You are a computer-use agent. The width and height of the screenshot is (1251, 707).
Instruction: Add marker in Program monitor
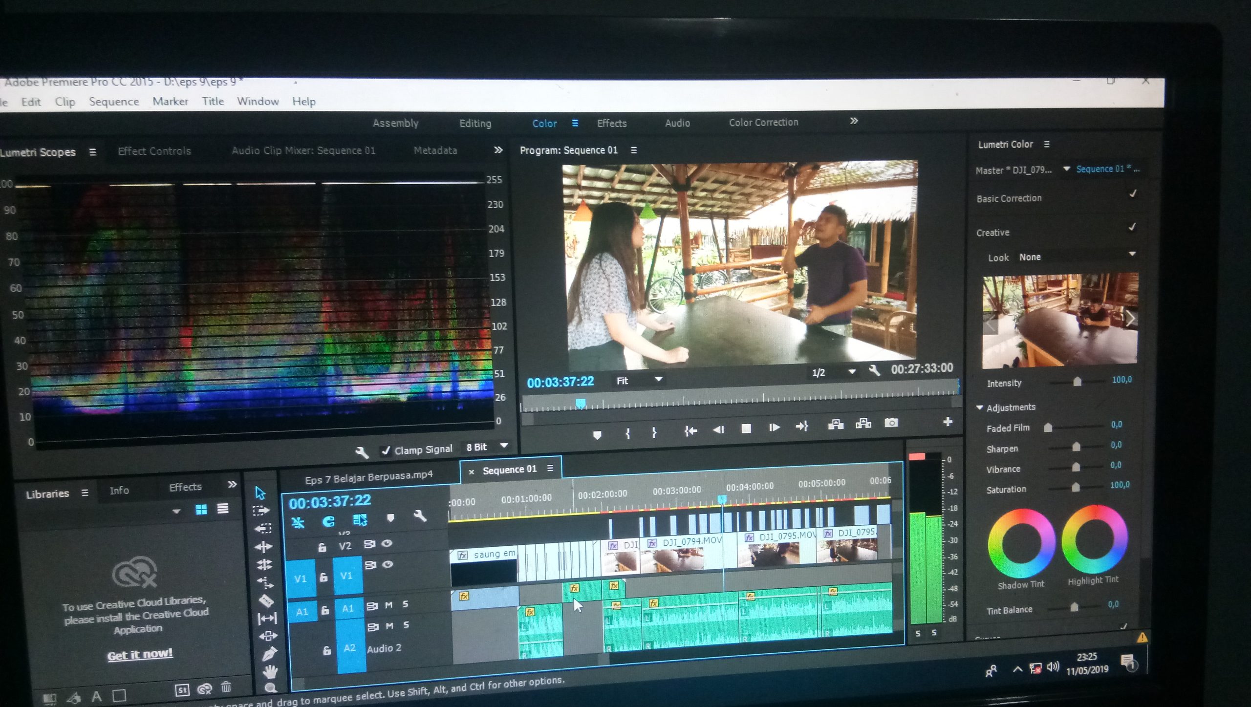597,434
